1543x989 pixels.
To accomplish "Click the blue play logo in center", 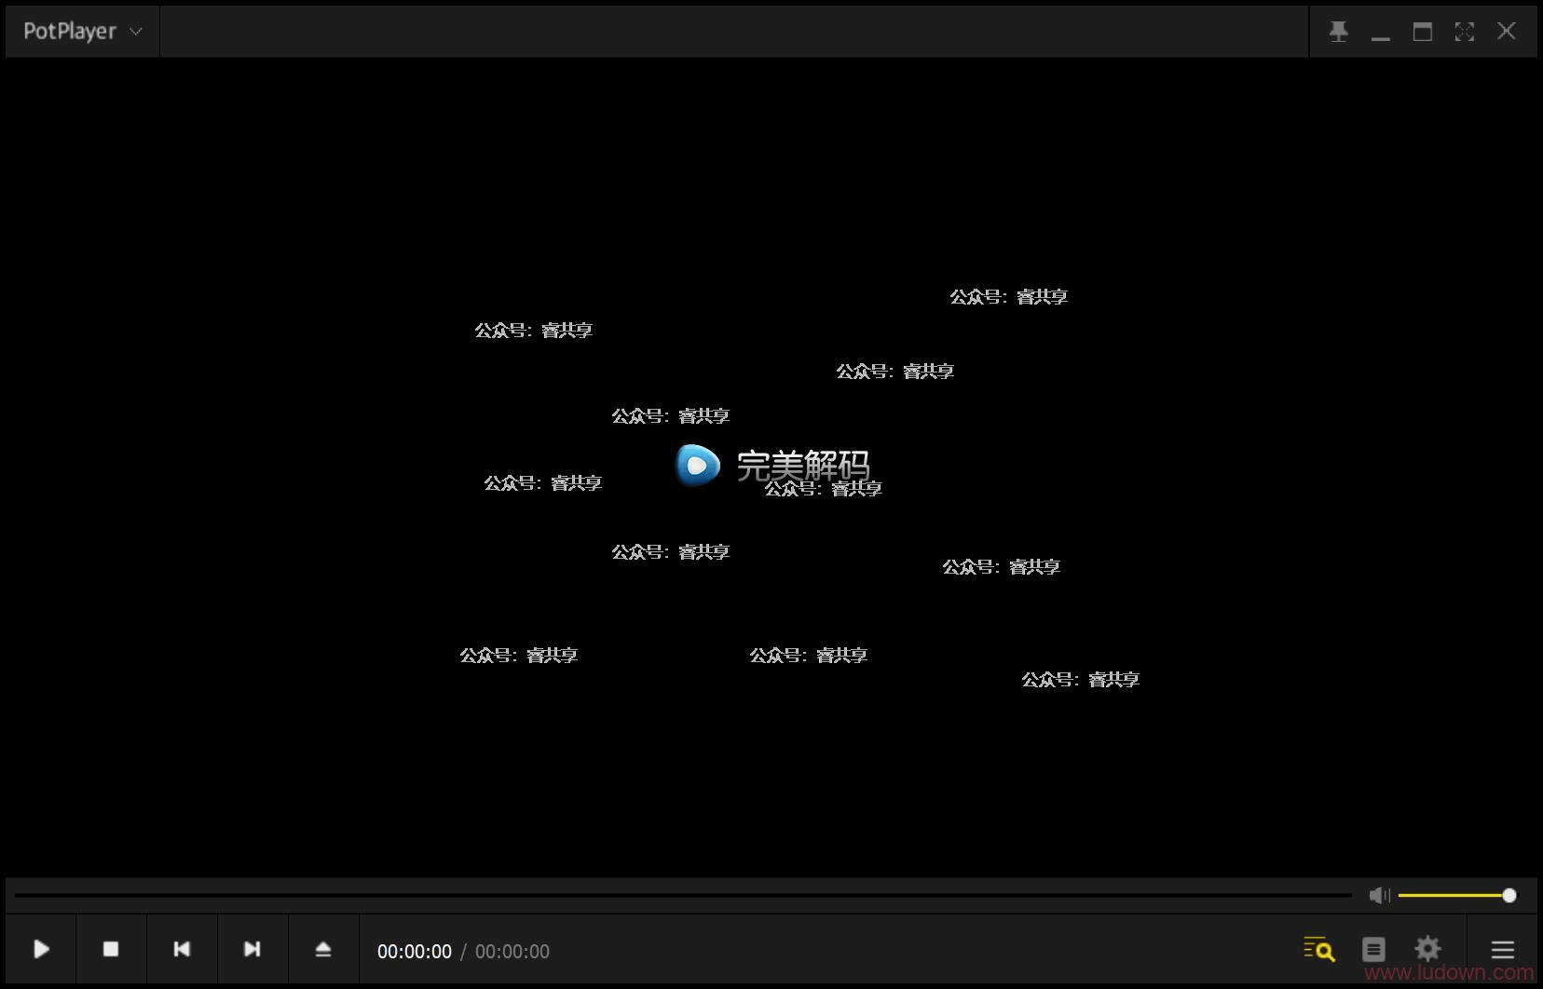I will (x=698, y=465).
